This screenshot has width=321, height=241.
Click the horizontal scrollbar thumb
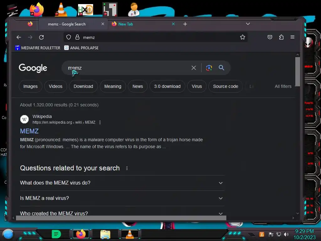coord(121,218)
